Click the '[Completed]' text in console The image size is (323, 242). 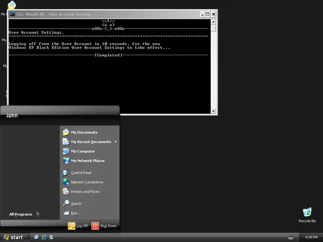(109, 55)
